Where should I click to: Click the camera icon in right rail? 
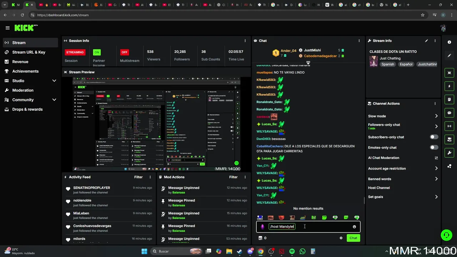pos(449,139)
